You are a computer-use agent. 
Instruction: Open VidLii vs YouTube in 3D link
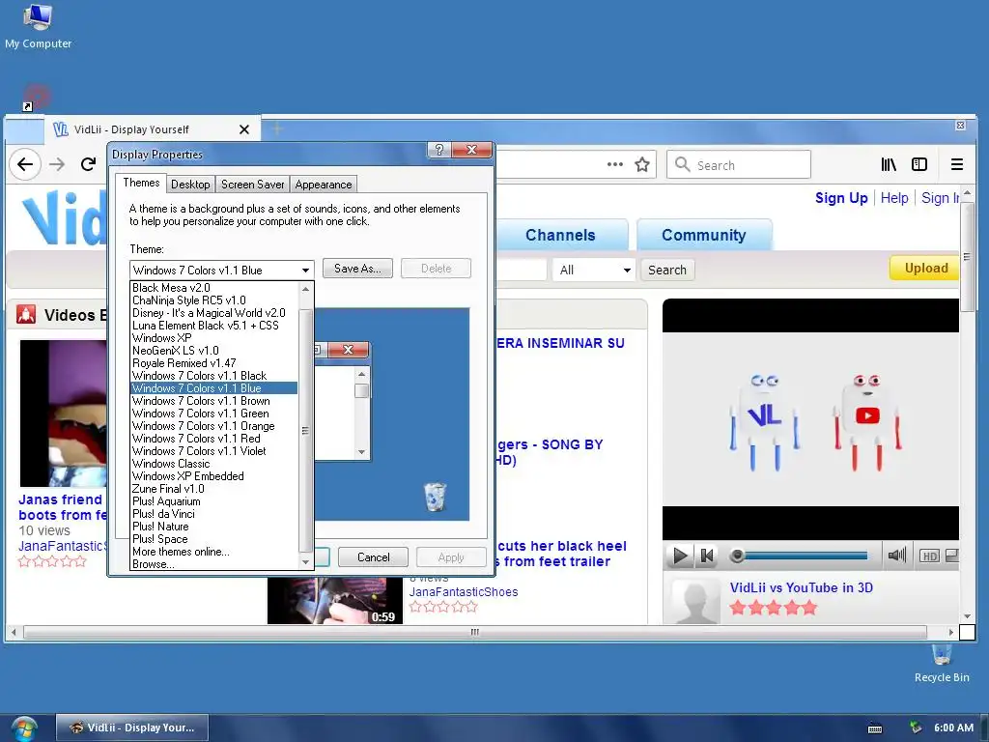(802, 587)
